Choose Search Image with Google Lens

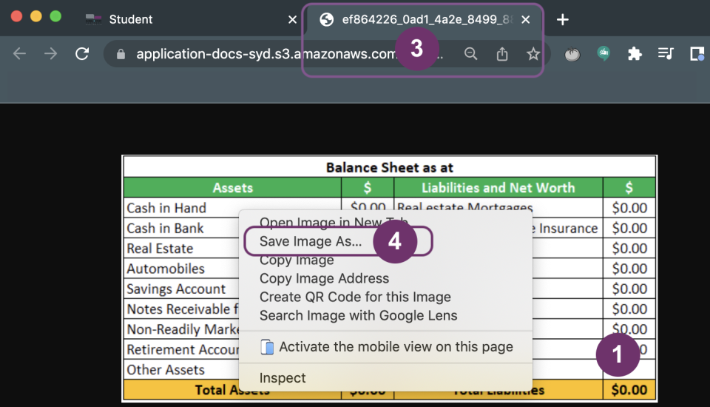click(x=358, y=315)
